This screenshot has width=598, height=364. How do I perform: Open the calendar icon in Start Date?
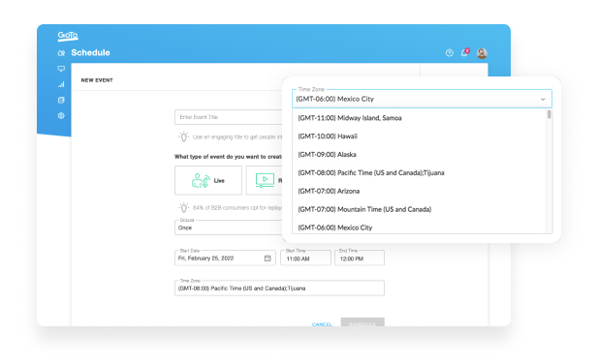click(x=268, y=258)
